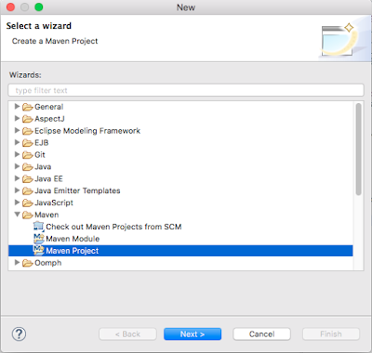Expand the JavaScript category
Viewport: 372px width, 353px height.
(17, 203)
